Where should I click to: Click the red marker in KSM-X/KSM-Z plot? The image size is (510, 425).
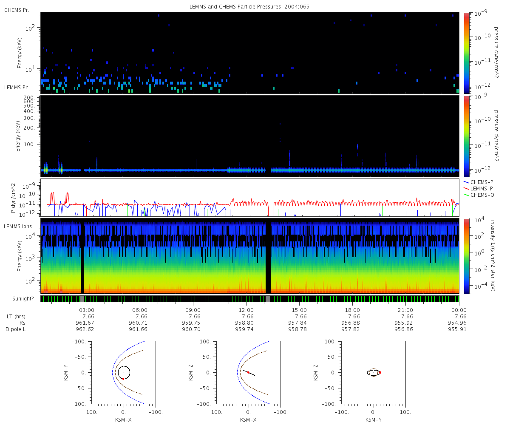248,372
